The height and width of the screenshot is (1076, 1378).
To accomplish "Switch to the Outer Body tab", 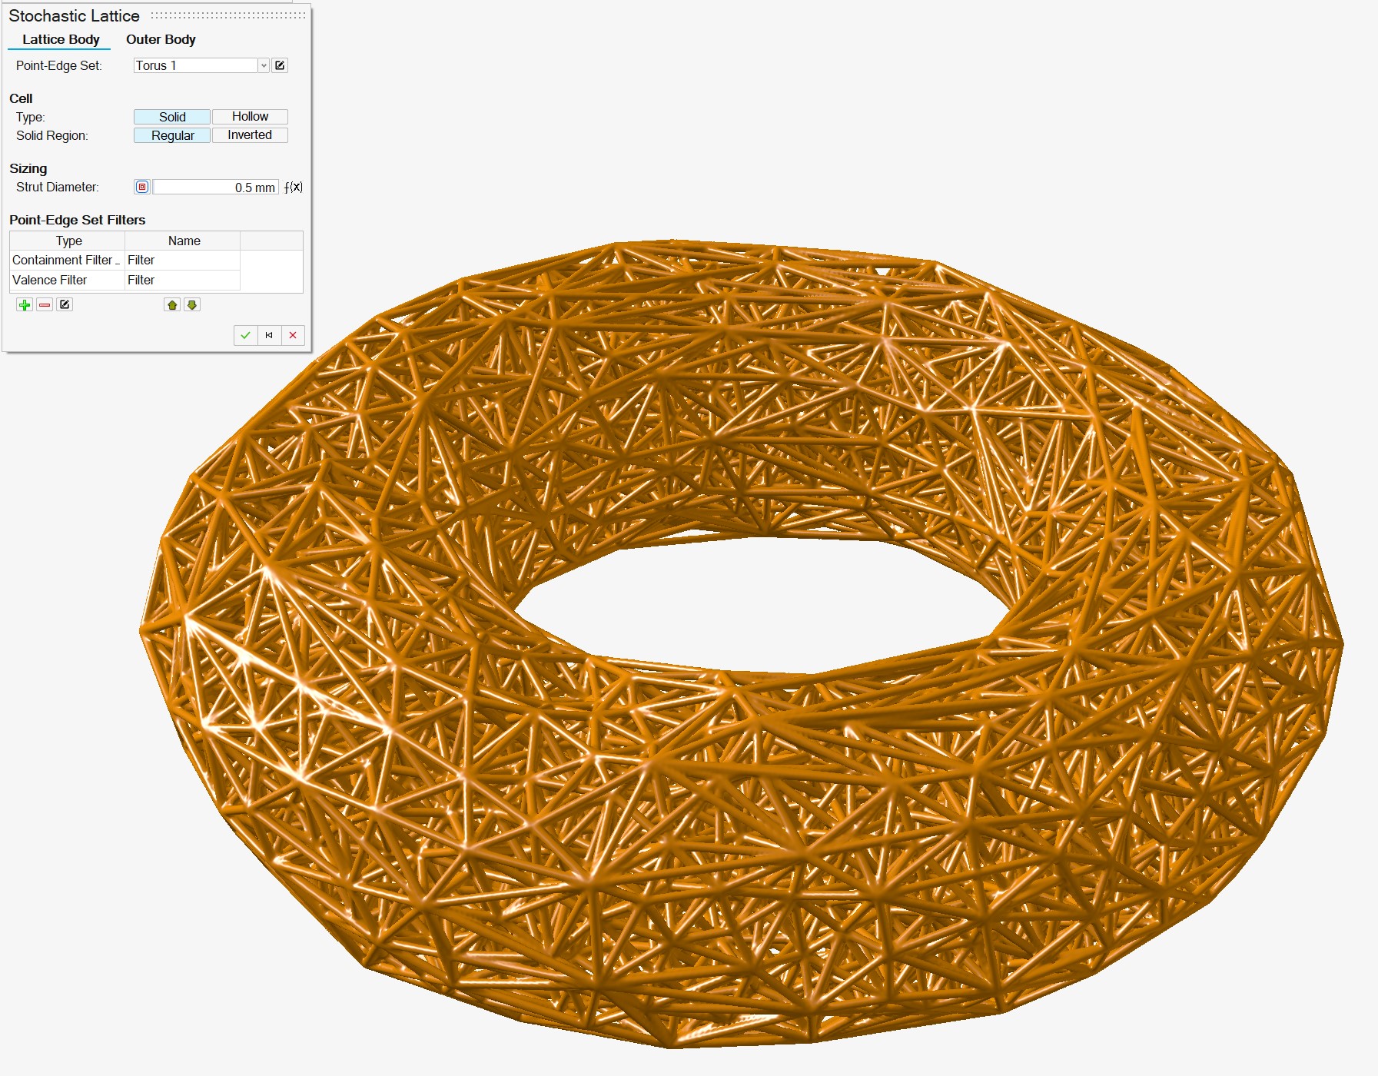I will (x=161, y=39).
